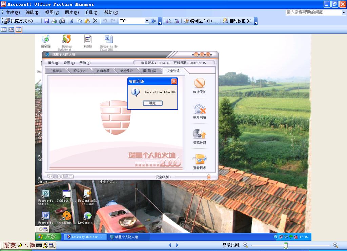
Task: Click the 停止保护 icon in pictured firewall
Action: pos(199,86)
